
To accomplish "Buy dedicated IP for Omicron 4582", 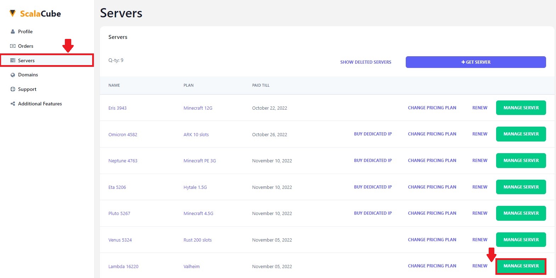I will point(373,134).
